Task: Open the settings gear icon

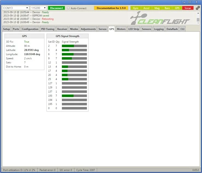Action: (x=198, y=8)
